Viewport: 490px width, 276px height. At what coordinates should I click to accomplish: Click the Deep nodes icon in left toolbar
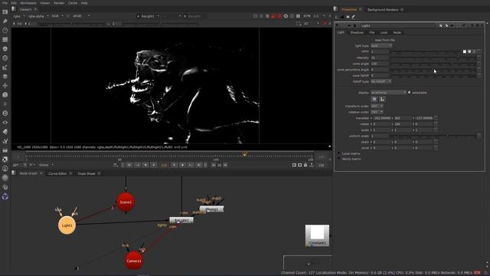pos(5,113)
